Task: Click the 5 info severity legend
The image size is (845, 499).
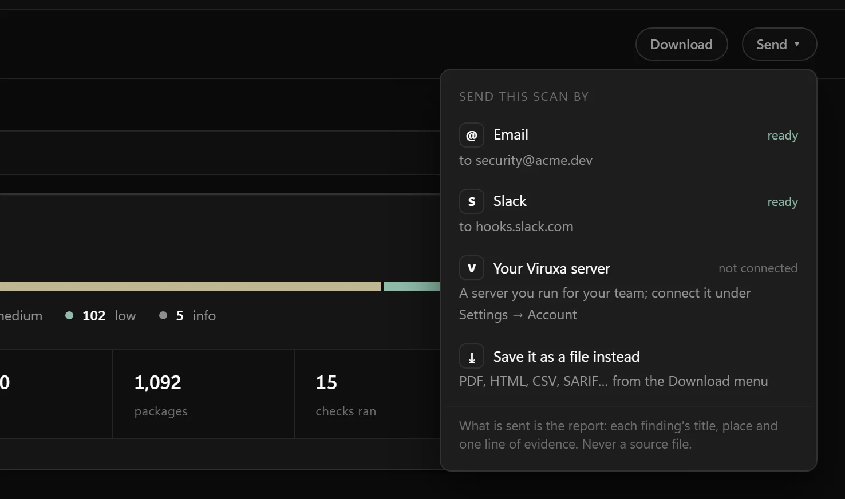Action: [188, 315]
